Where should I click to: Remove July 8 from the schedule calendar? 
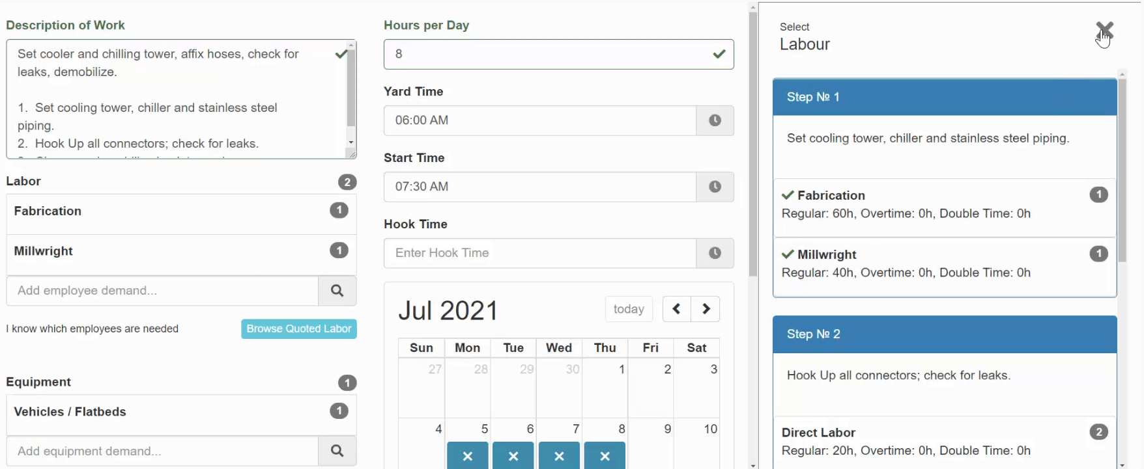click(x=605, y=456)
